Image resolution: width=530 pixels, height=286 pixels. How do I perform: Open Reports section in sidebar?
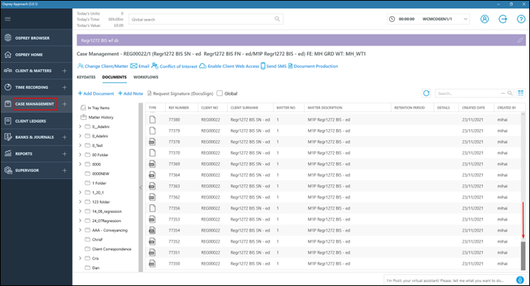click(23, 154)
